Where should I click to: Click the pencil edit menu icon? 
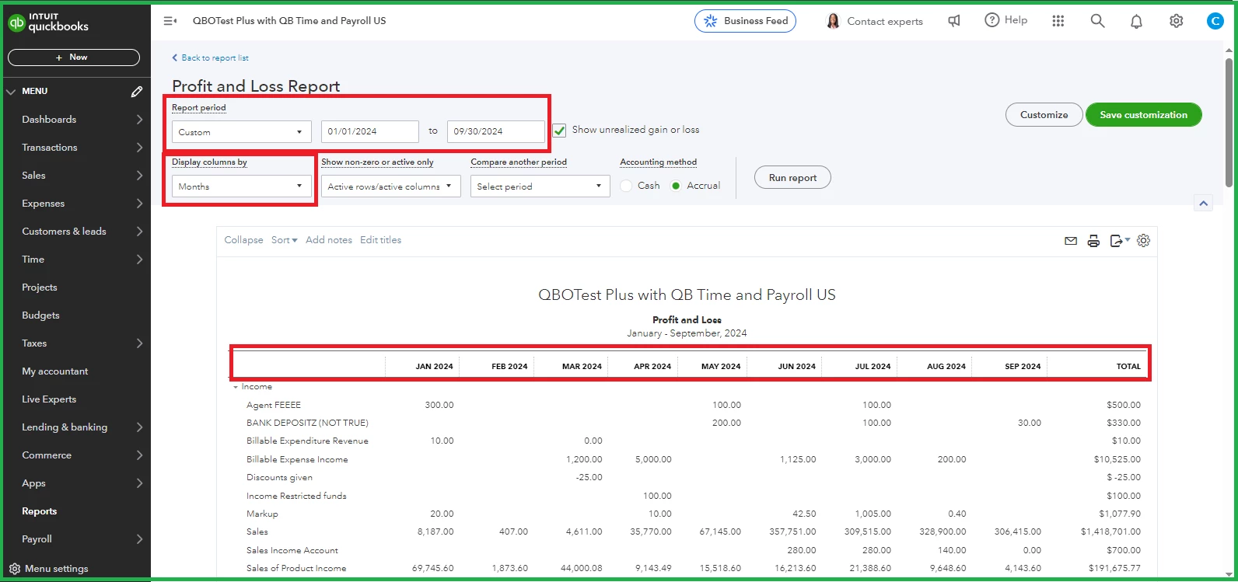click(137, 92)
